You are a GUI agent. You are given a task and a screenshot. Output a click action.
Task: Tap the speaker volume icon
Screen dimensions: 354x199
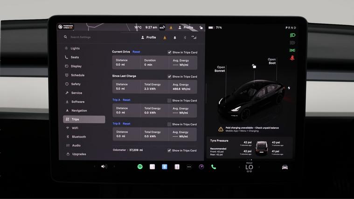coord(104,166)
